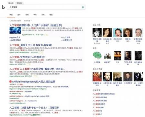Open Artificial Intelligence SAS 'What it is' link
This screenshot has height=117, width=145.
(29, 96)
